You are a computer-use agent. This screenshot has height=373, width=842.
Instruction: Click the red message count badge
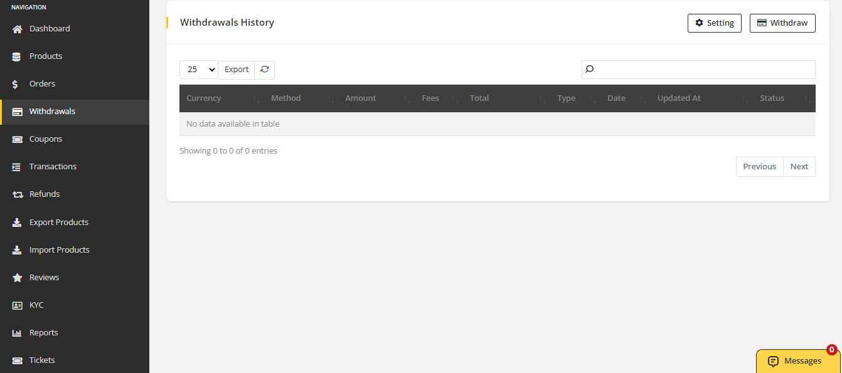pyautogui.click(x=832, y=350)
